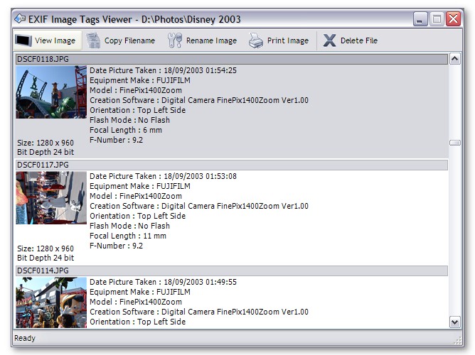Click the DSCF0117.JPG filename header
The image size is (475, 355).
coord(43,165)
